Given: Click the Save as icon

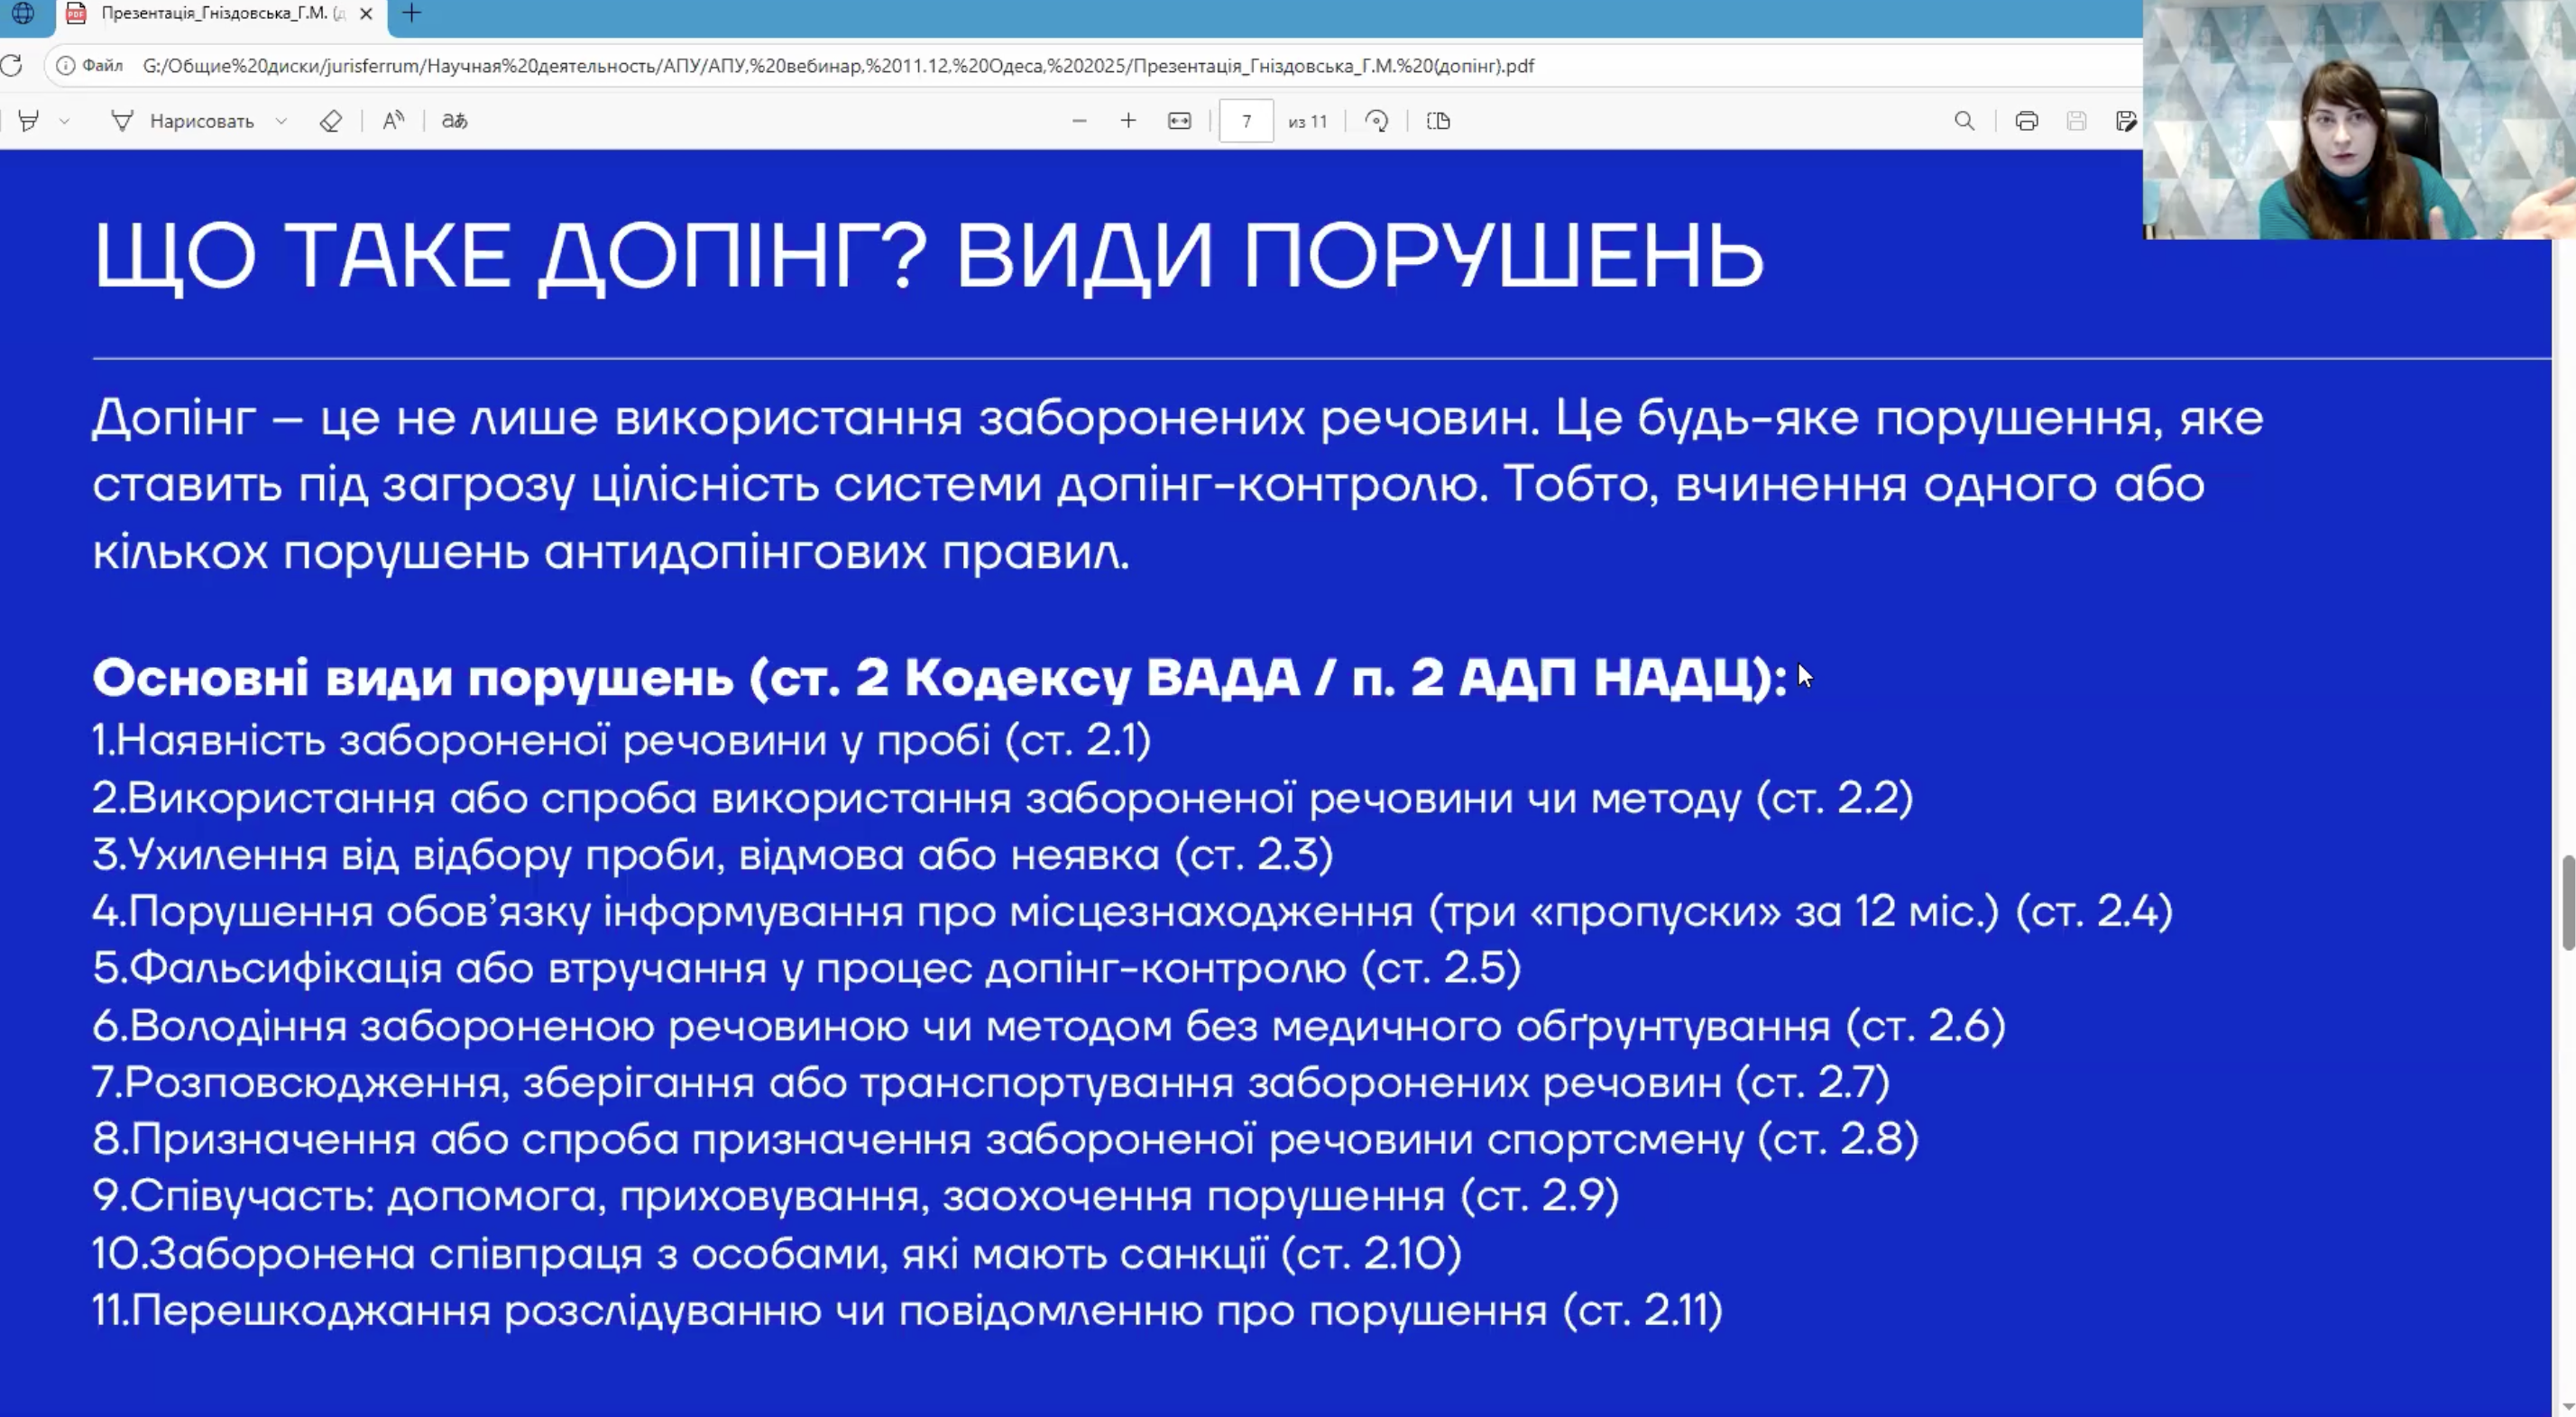Looking at the screenshot, I should click(2126, 121).
